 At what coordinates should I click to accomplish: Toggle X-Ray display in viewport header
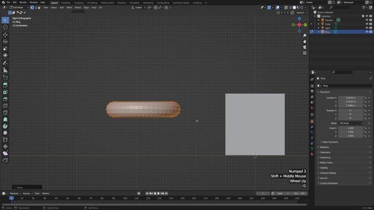(x=286, y=8)
